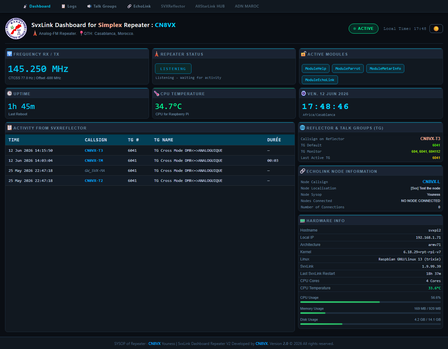The image size is (448, 349).
Task: Click the Repeater Status tower icon
Action: (157, 54)
